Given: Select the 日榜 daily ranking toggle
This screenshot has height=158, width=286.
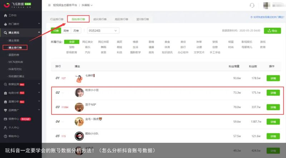Looking at the screenshot, I should [x=56, y=31].
